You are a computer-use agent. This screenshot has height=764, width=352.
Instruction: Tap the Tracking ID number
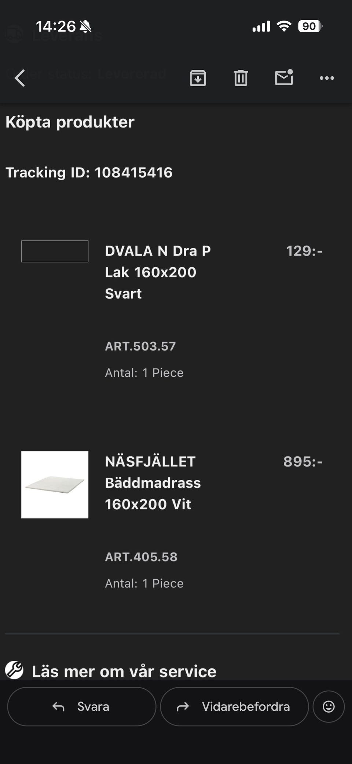133,172
